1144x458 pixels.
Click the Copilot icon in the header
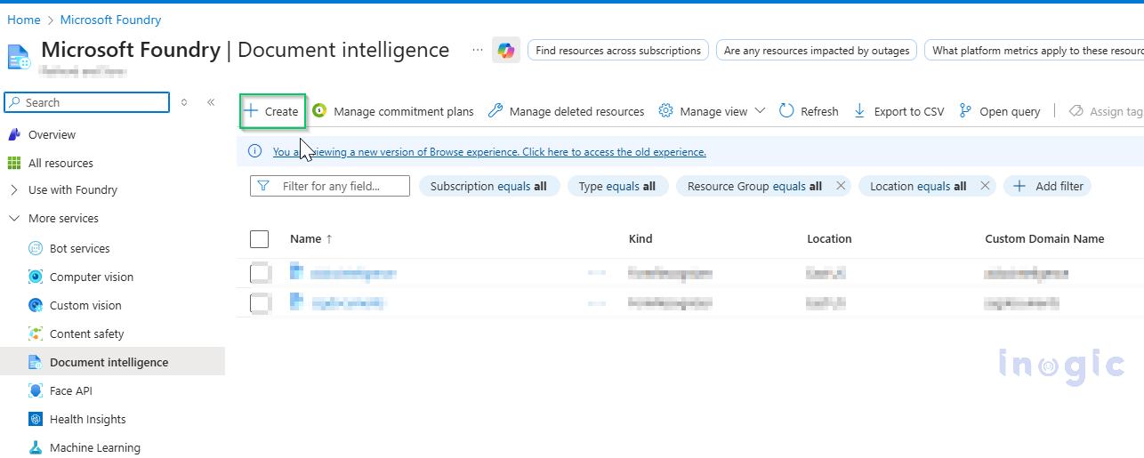click(506, 51)
